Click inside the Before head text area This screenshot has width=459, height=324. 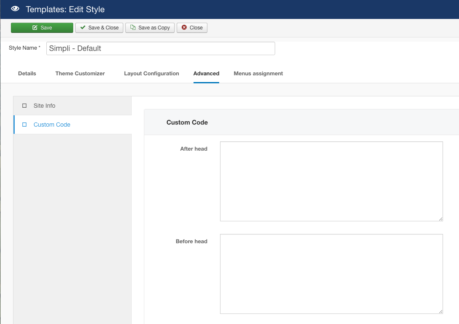click(331, 274)
